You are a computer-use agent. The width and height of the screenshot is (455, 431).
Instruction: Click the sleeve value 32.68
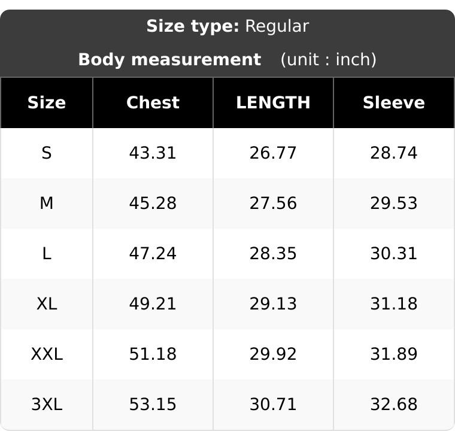click(x=394, y=404)
